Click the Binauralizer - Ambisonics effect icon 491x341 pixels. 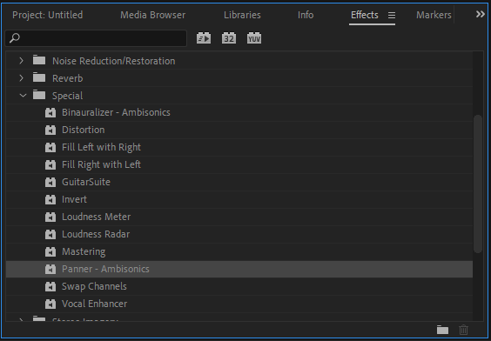50,112
